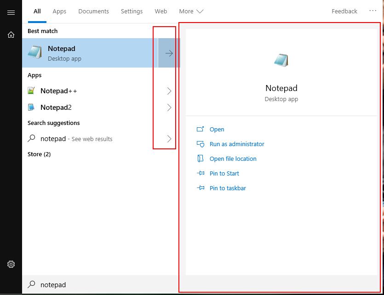384x295 pixels.
Task: Open the Settings gear icon
Action: [x=11, y=264]
